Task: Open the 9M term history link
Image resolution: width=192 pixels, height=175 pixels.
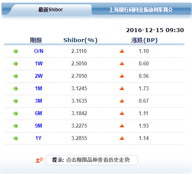Action: pyautogui.click(x=38, y=126)
